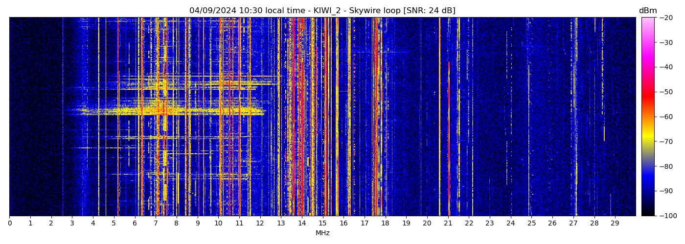Click the dBm label above the colorbar
Image resolution: width=685 pixels, height=244 pixels.
tap(648, 11)
